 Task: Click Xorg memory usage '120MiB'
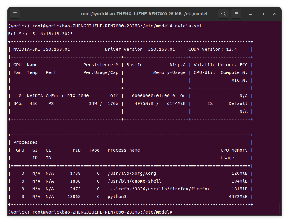point(239,174)
